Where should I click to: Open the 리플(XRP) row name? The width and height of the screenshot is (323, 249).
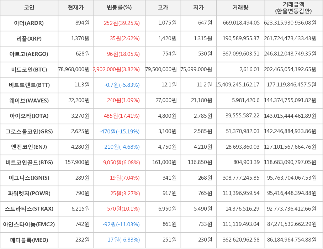(x=29, y=38)
